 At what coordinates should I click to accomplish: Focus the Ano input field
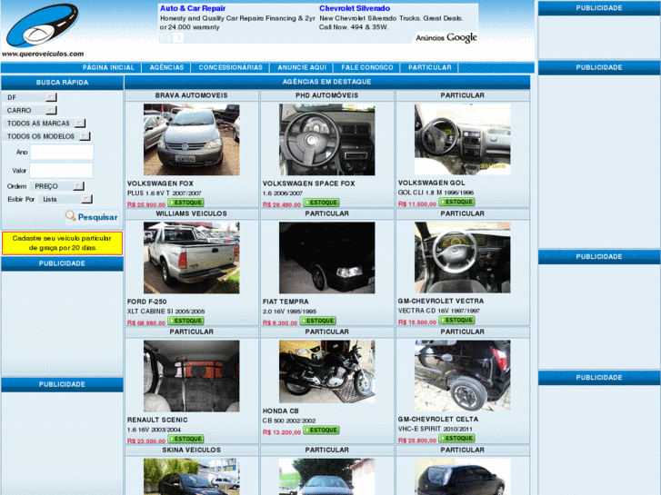tap(62, 152)
